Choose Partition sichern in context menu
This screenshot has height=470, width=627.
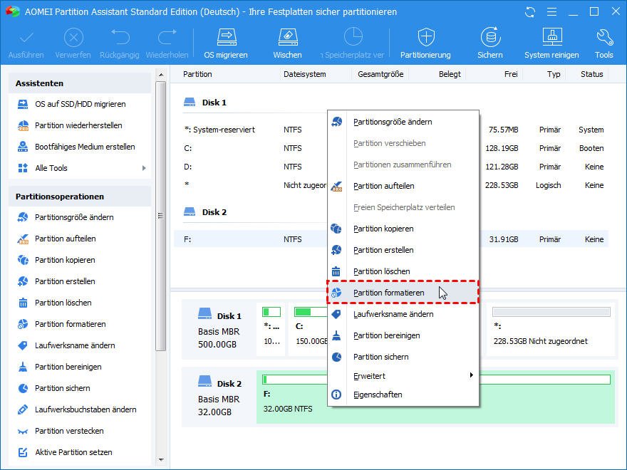(403, 357)
